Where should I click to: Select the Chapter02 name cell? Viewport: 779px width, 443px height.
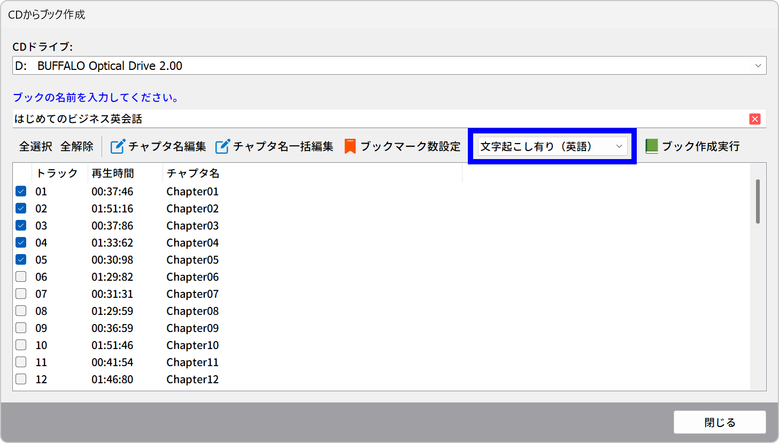[192, 208]
